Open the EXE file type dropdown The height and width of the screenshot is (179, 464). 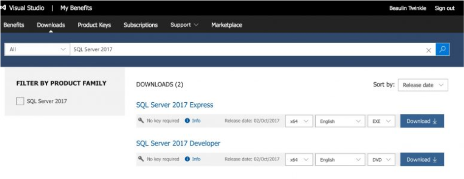(x=381, y=121)
